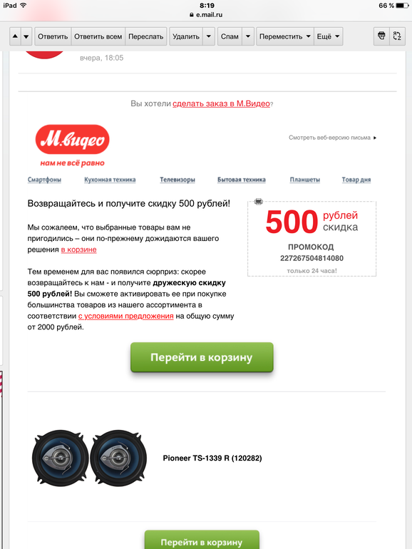Click the Ответить button

coord(53,36)
